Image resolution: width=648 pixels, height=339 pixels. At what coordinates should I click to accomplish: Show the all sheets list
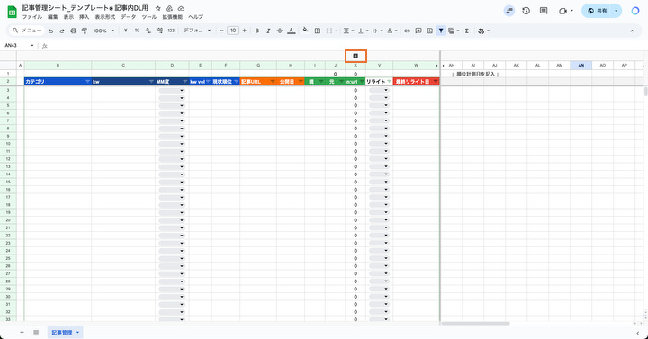36,332
